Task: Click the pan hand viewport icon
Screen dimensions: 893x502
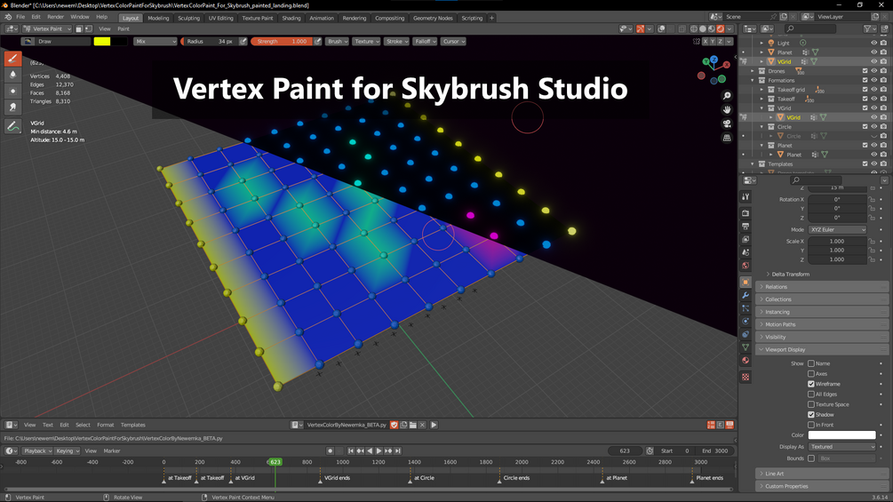Action: point(727,109)
